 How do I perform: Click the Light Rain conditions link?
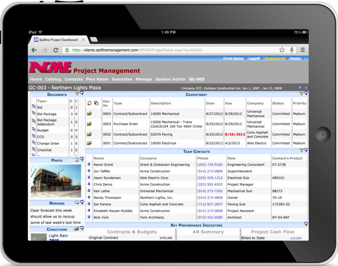(58, 236)
